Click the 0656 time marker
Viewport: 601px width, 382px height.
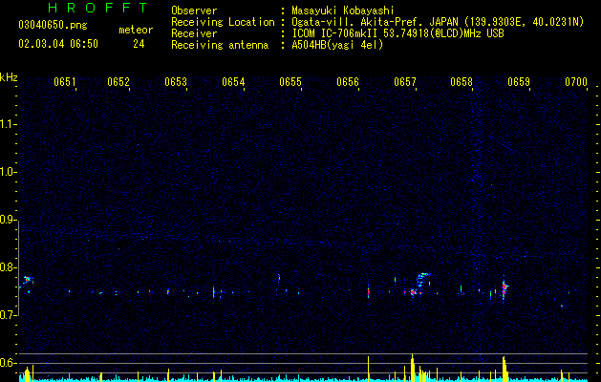(348, 82)
